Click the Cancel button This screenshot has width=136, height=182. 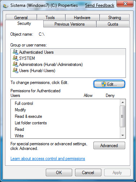88,173
